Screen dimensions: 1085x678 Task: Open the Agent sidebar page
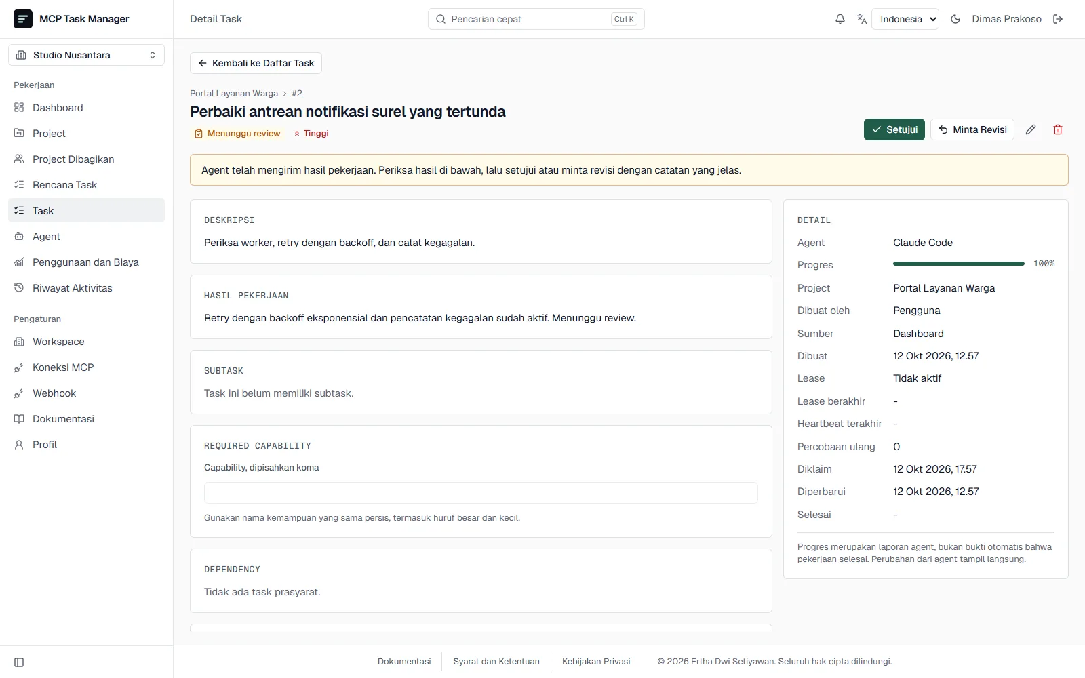(86, 237)
